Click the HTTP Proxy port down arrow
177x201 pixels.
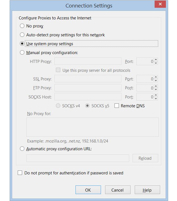(x=156, y=63)
